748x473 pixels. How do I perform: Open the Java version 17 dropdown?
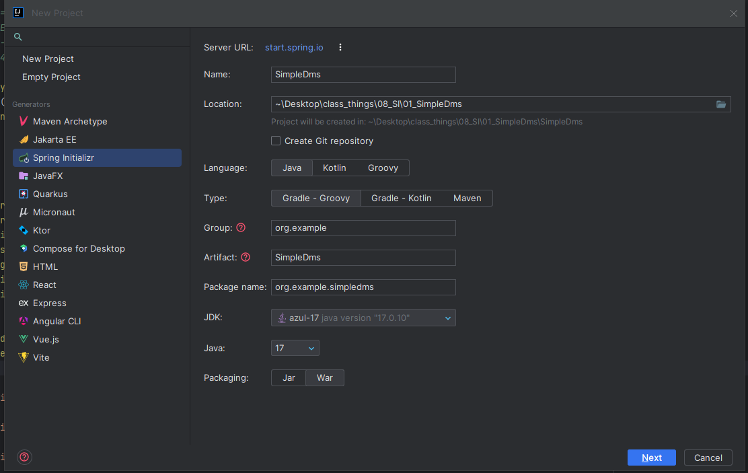point(295,348)
